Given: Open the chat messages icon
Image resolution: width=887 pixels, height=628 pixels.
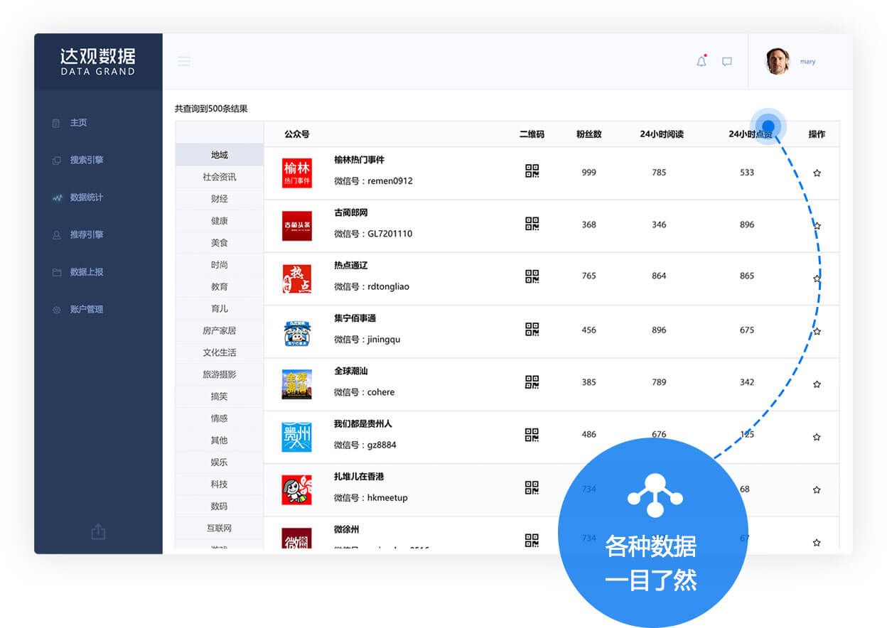Looking at the screenshot, I should click(x=727, y=62).
